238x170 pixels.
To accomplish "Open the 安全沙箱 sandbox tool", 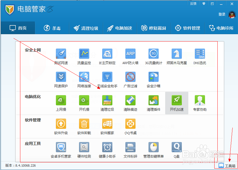I will [x=154, y=80].
